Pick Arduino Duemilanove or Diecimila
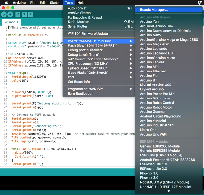Viewport: 204px width, 195px height. coord(169,31)
